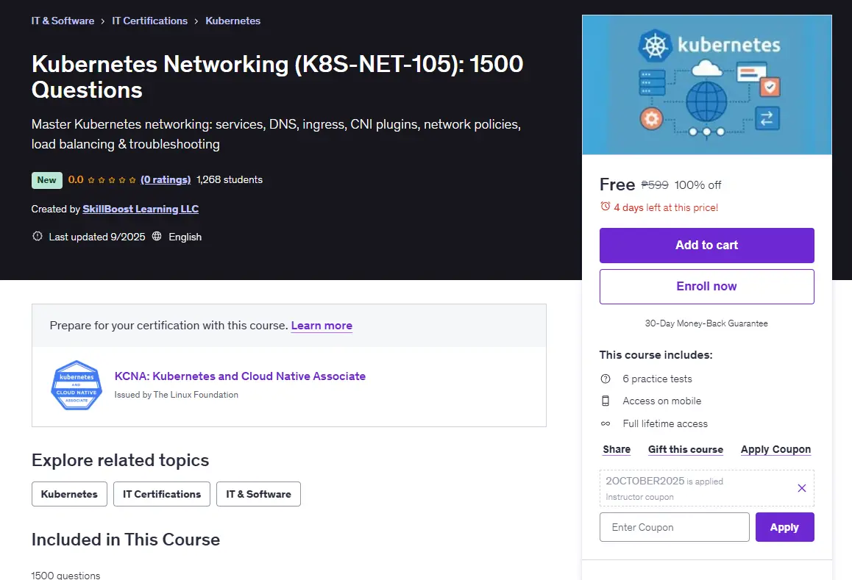Click the 'Free' price text
Viewport: 852px width, 580px height.
(617, 185)
